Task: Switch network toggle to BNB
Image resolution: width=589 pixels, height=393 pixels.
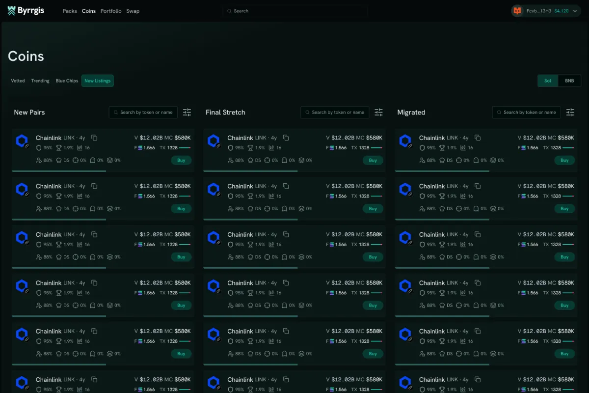Action: [569, 81]
